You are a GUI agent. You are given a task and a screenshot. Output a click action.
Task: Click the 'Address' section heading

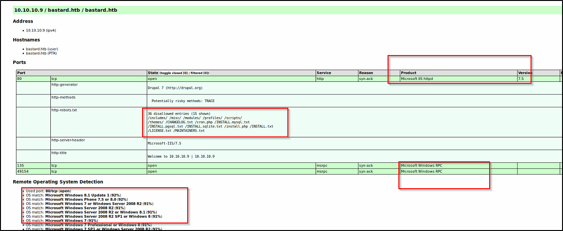tap(23, 21)
